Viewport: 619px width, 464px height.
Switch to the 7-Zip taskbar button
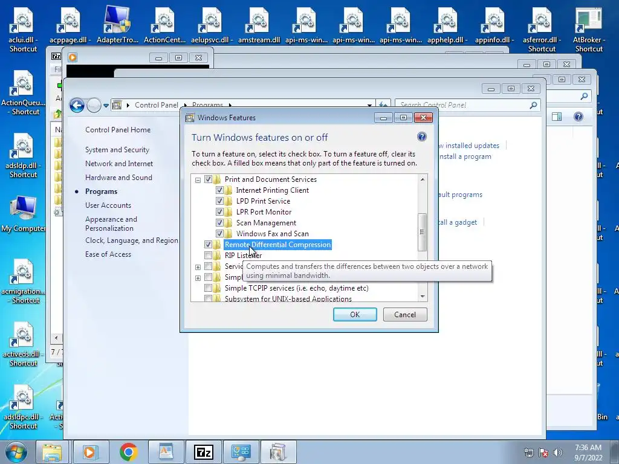pos(204,452)
